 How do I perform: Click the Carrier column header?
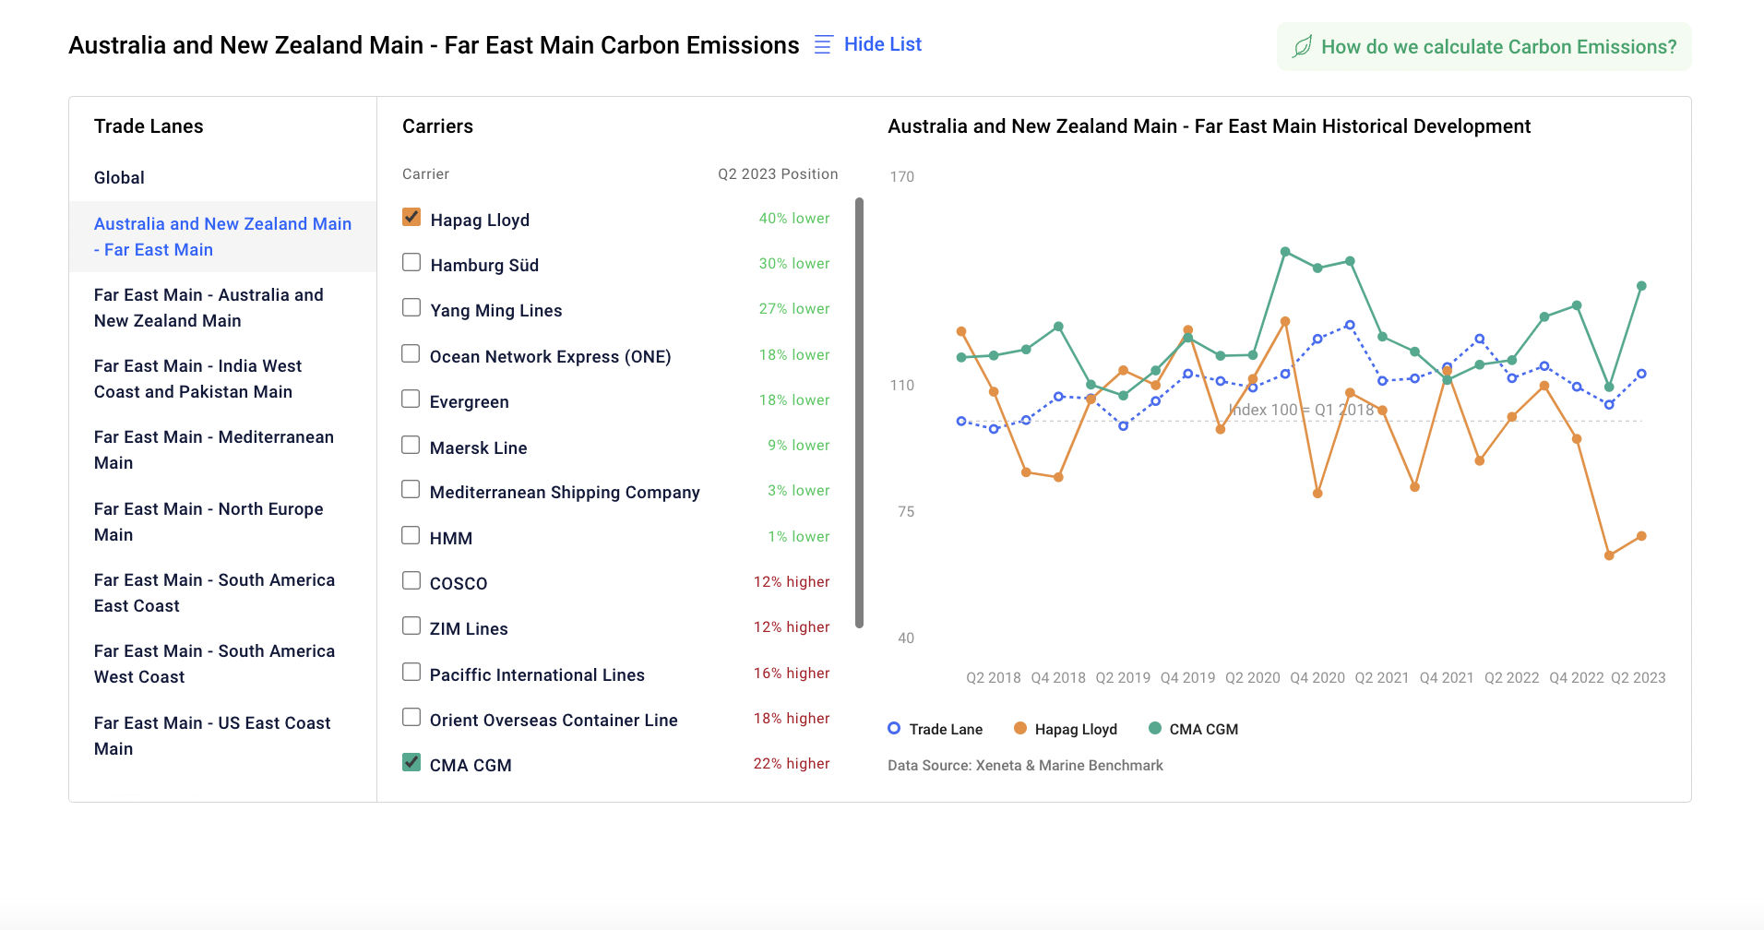(425, 173)
